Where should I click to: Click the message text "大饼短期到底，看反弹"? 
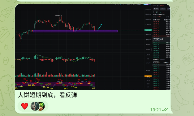click(47, 95)
